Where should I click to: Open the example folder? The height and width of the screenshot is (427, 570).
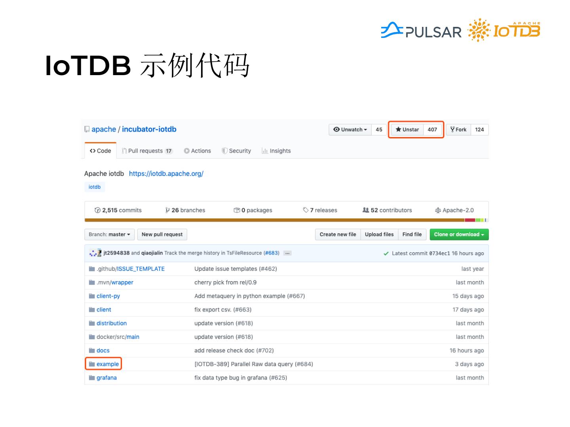pos(108,364)
